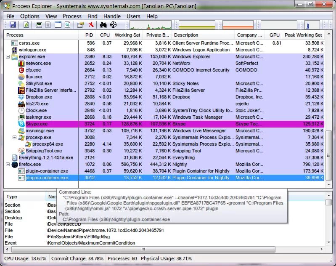The image size is (336, 266).
Task: Collapse the explorer.exe tree node
Action: [x=8, y=57]
